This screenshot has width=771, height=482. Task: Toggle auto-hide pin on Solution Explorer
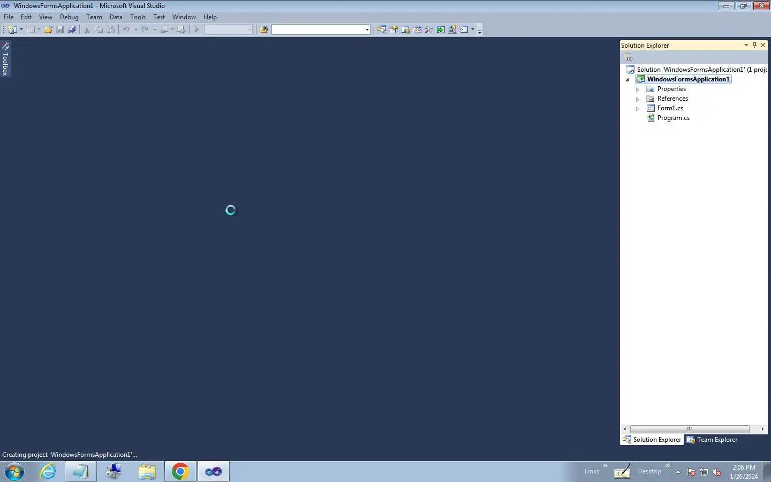(754, 45)
